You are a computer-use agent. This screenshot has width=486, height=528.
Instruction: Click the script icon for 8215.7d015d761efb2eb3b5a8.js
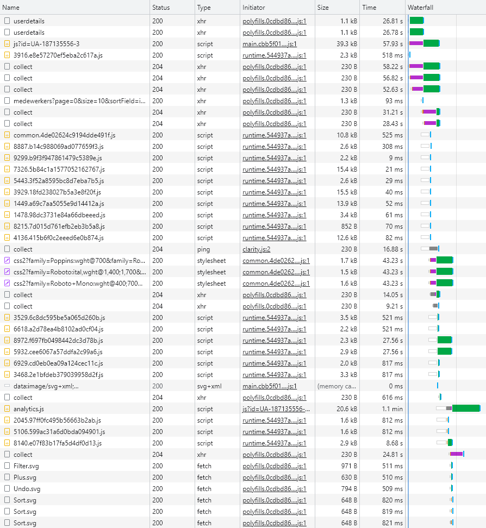pyautogui.click(x=7, y=227)
